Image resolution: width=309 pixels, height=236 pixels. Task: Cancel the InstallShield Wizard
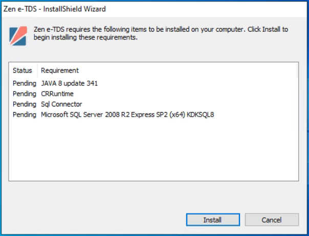click(x=272, y=220)
